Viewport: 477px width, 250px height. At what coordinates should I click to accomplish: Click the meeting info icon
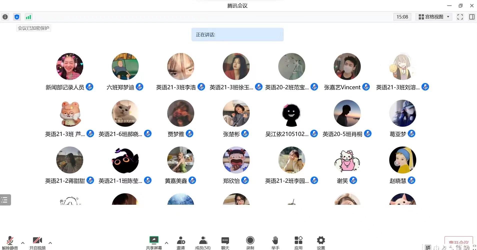point(5,17)
